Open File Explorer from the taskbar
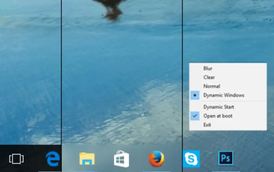The height and width of the screenshot is (172, 274). click(87, 159)
